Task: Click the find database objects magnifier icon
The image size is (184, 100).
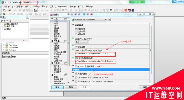Action: (x=4, y=14)
